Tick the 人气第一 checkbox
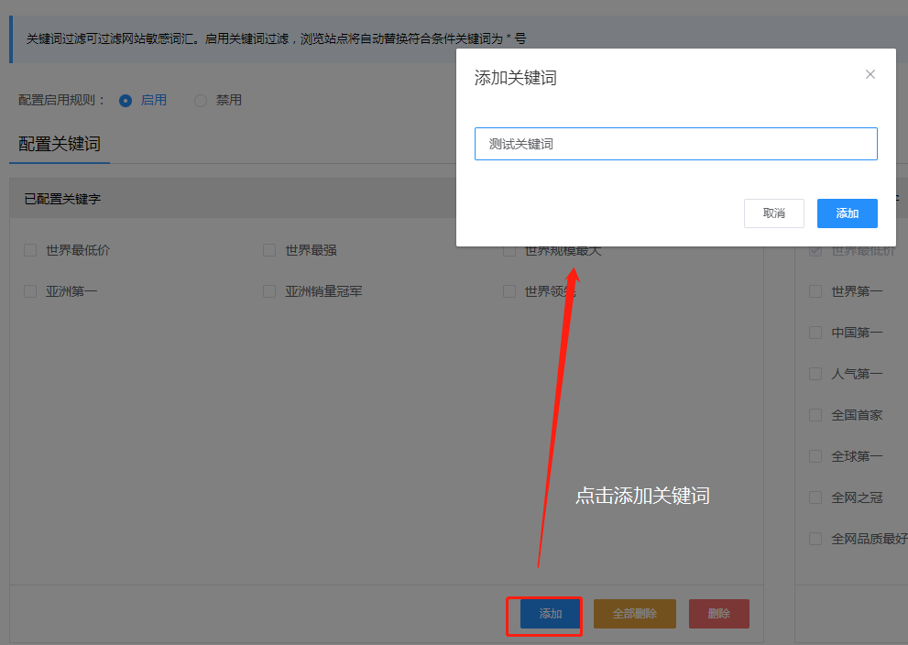 [x=815, y=374]
